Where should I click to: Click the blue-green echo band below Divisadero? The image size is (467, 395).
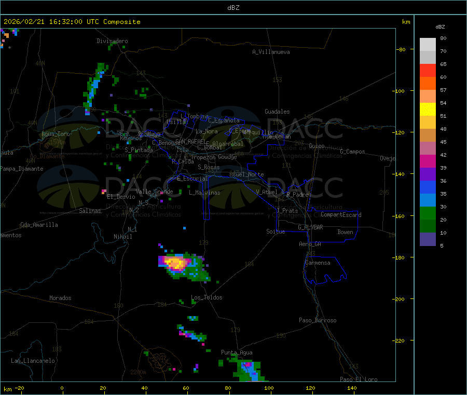coord(95,88)
